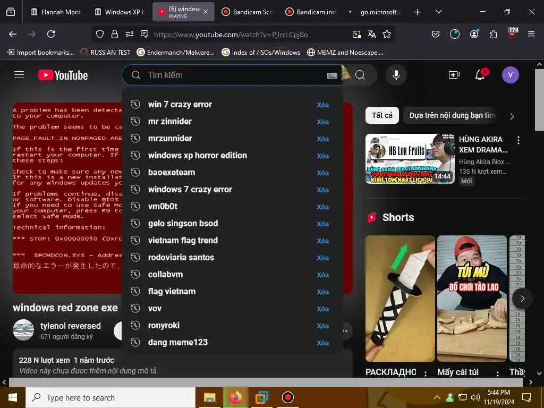The height and width of the screenshot is (408, 544).
Task: Open MEMZ and Noescape bookmark
Action: pos(345,53)
